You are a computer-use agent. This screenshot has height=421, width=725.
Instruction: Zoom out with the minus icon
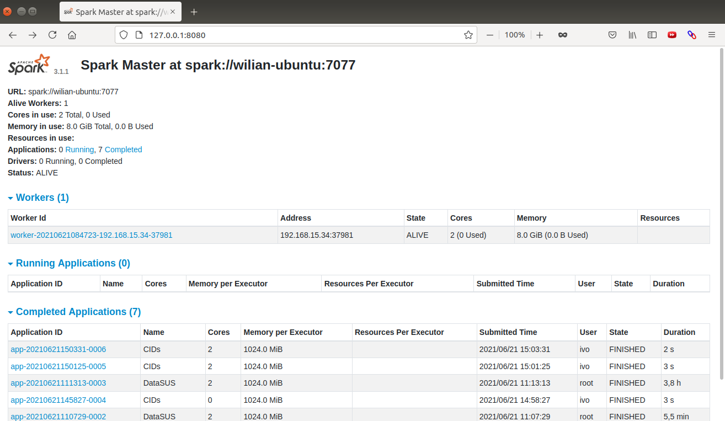(489, 35)
